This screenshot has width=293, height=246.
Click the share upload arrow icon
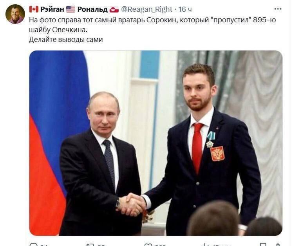(278, 244)
